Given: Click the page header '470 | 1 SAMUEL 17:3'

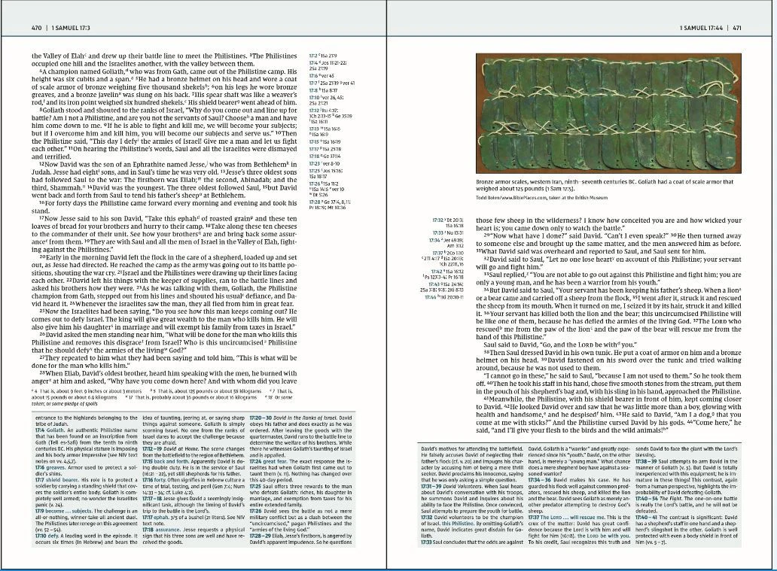Looking at the screenshot, I should point(61,29).
